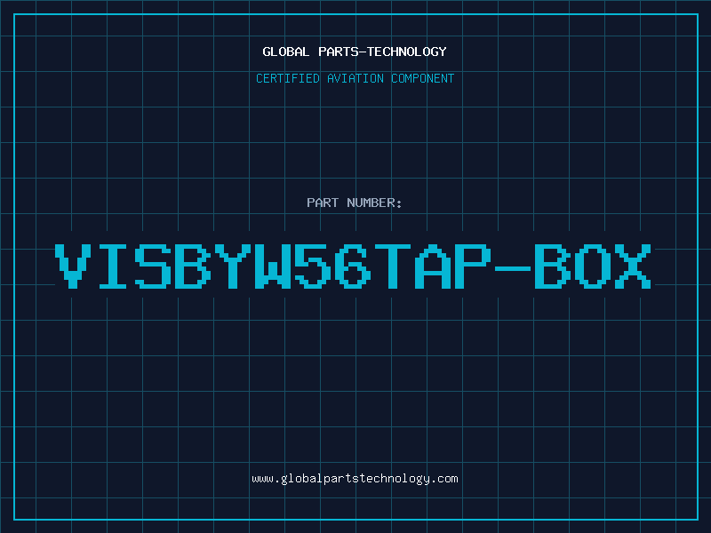Select the part number VISBYW56TAP-BOX

(x=354, y=266)
